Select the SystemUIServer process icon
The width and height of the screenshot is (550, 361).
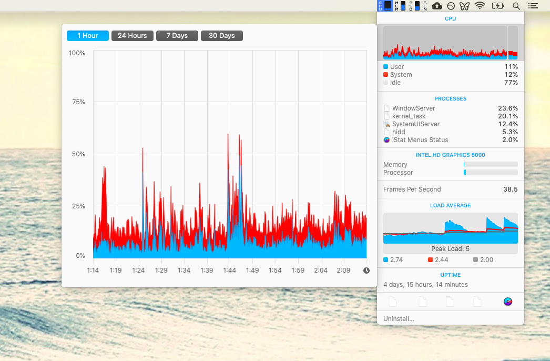(387, 124)
